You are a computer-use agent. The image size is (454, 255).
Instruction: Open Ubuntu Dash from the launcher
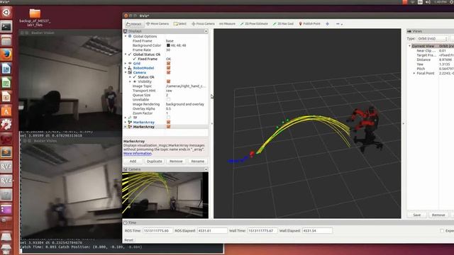coord(6,13)
